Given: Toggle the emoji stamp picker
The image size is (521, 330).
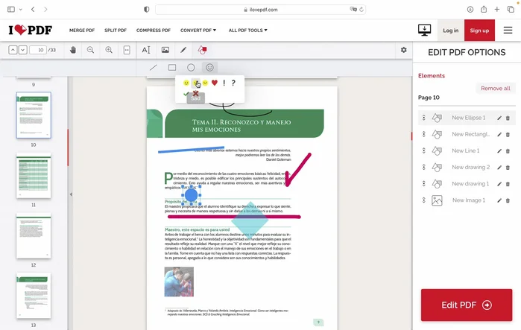Looking at the screenshot, I should click(209, 68).
